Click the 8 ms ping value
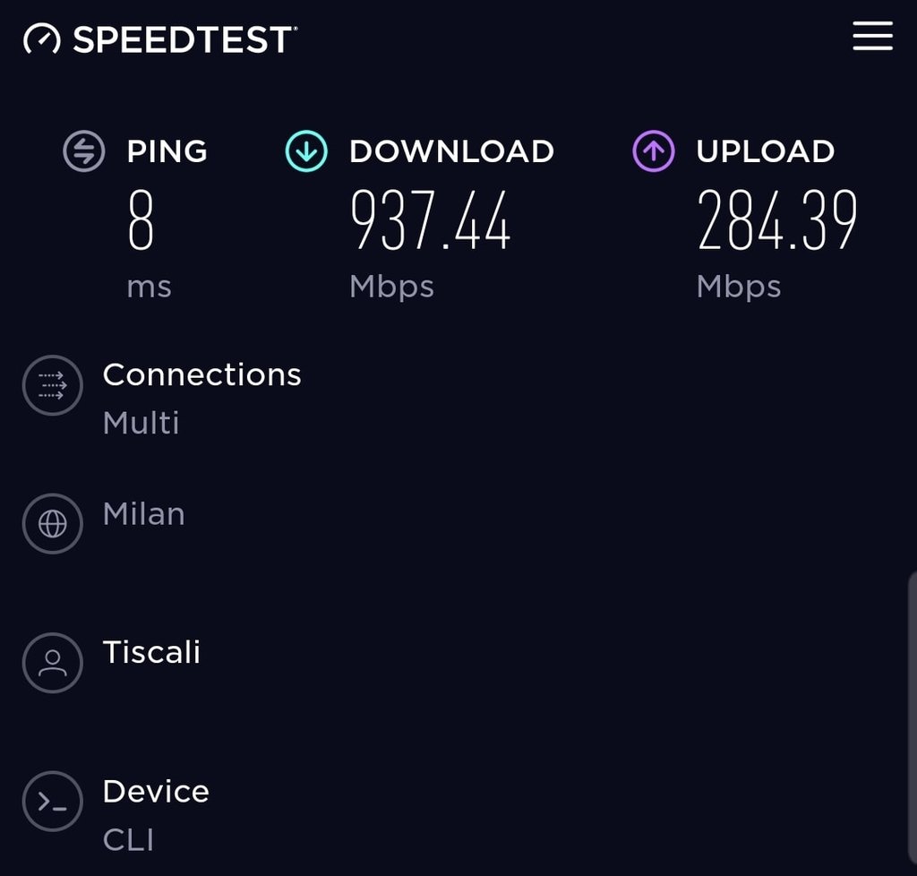 click(141, 220)
